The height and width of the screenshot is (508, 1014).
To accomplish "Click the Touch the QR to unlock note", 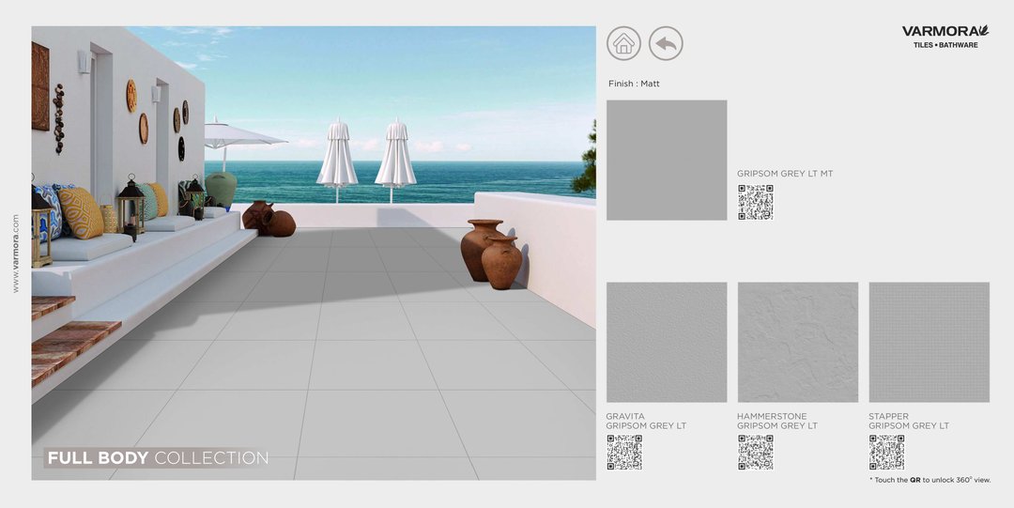I will (x=929, y=480).
